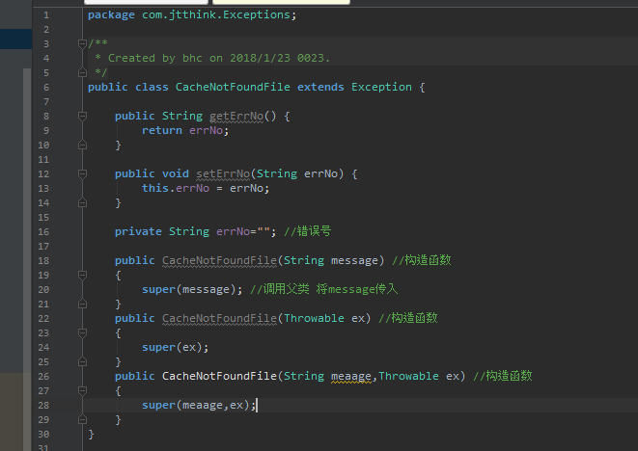Image resolution: width=638 pixels, height=451 pixels.
Task: Fold the first constructor body at line 19
Action: click(82, 275)
